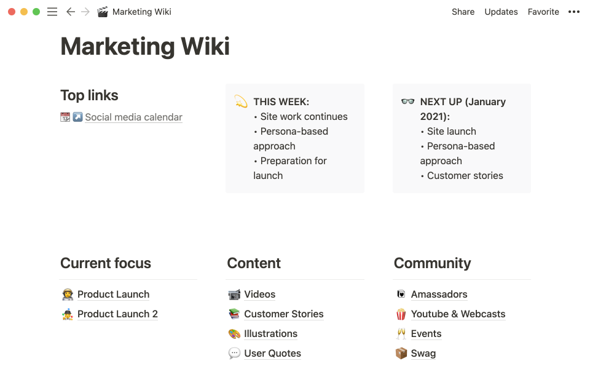The width and height of the screenshot is (590, 369).
Task: Click the package icon beside Swag
Action: pos(401,354)
